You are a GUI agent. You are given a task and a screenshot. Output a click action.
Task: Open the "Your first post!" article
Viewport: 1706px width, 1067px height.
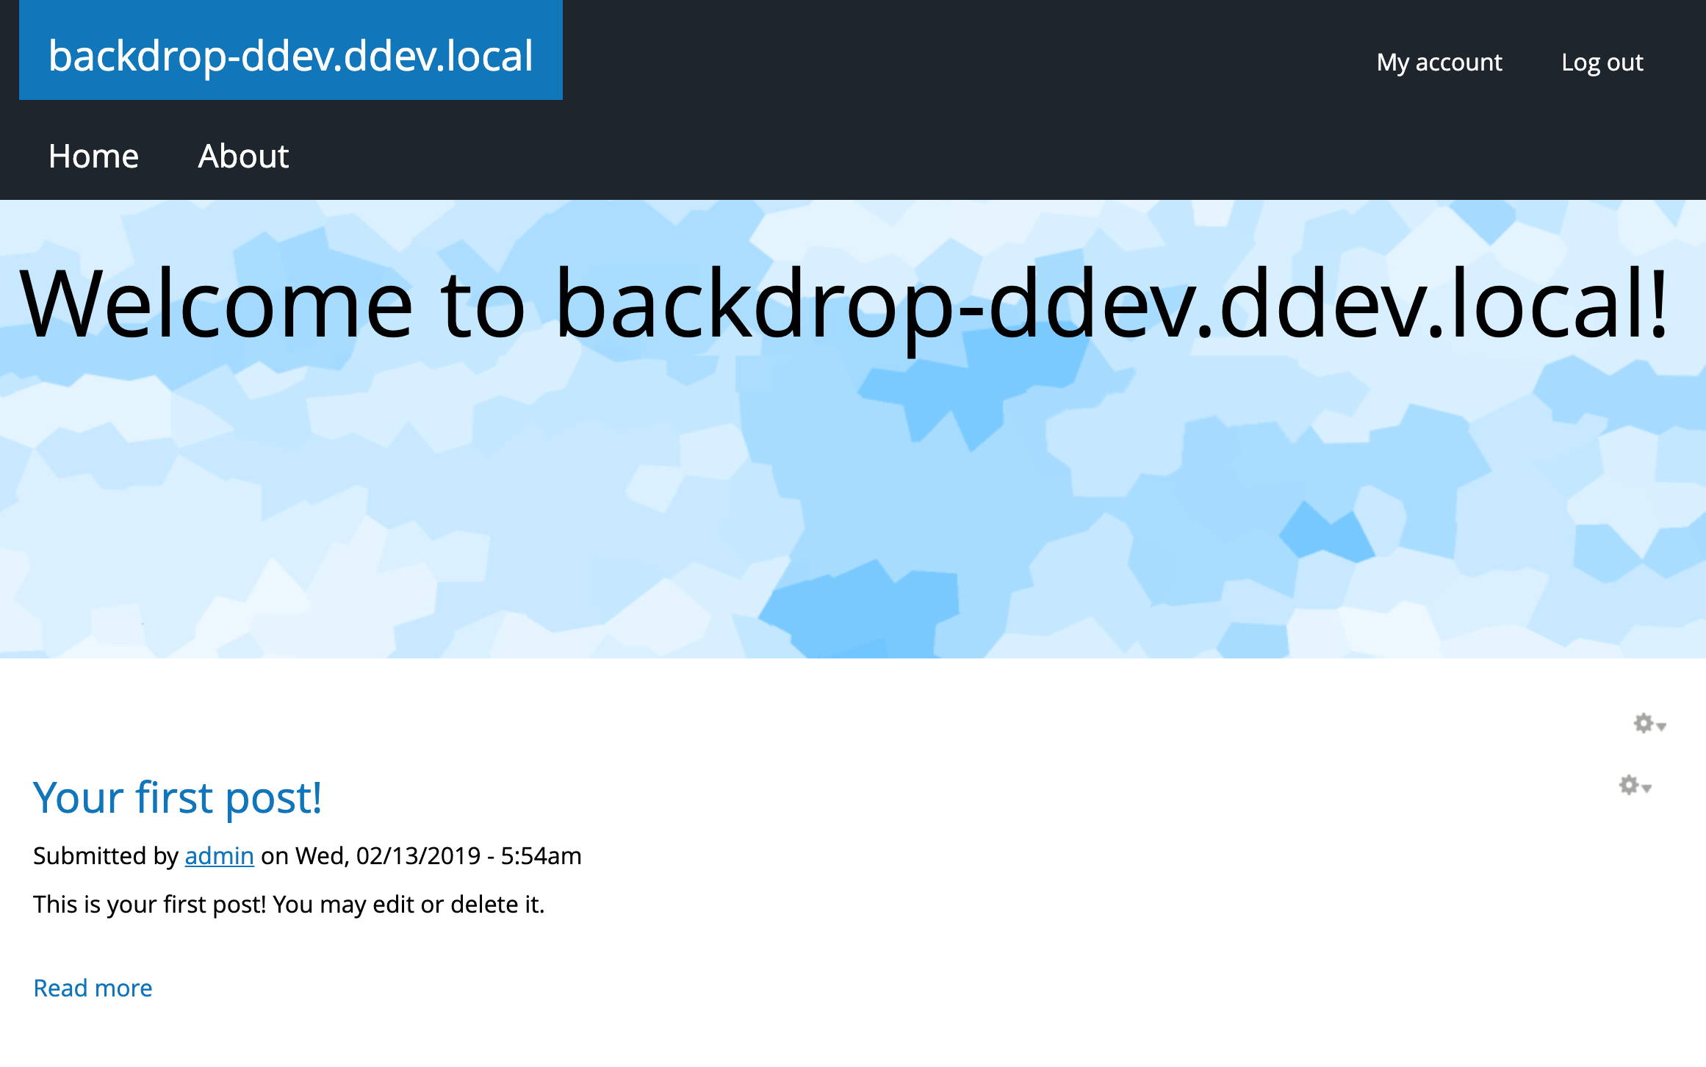coord(179,798)
